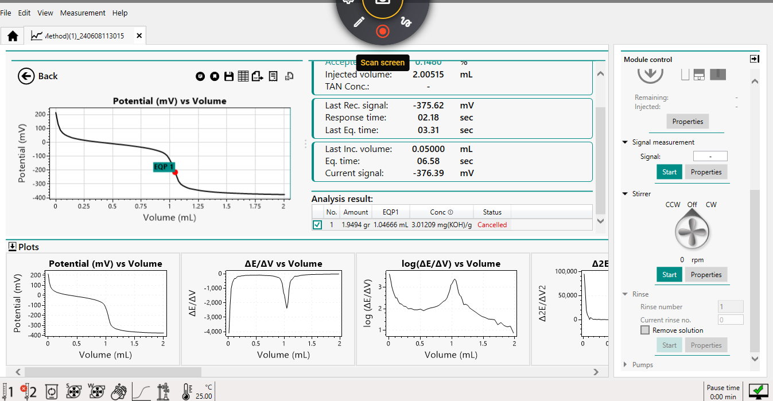This screenshot has height=401, width=773.
Task: Enable the Remove solution checkbox
Action: coord(645,330)
